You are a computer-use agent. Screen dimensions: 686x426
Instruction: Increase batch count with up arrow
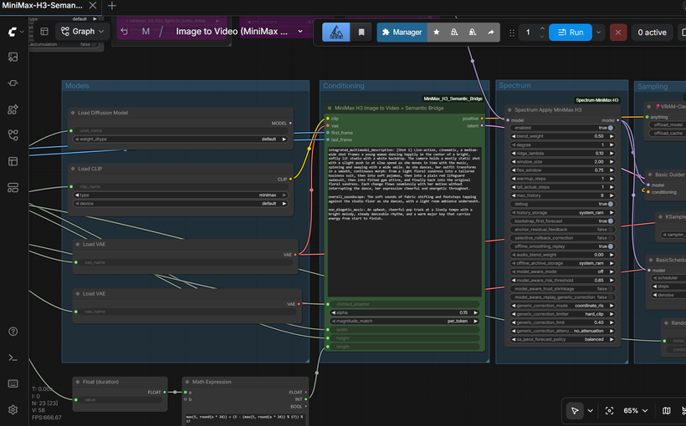click(x=542, y=28)
